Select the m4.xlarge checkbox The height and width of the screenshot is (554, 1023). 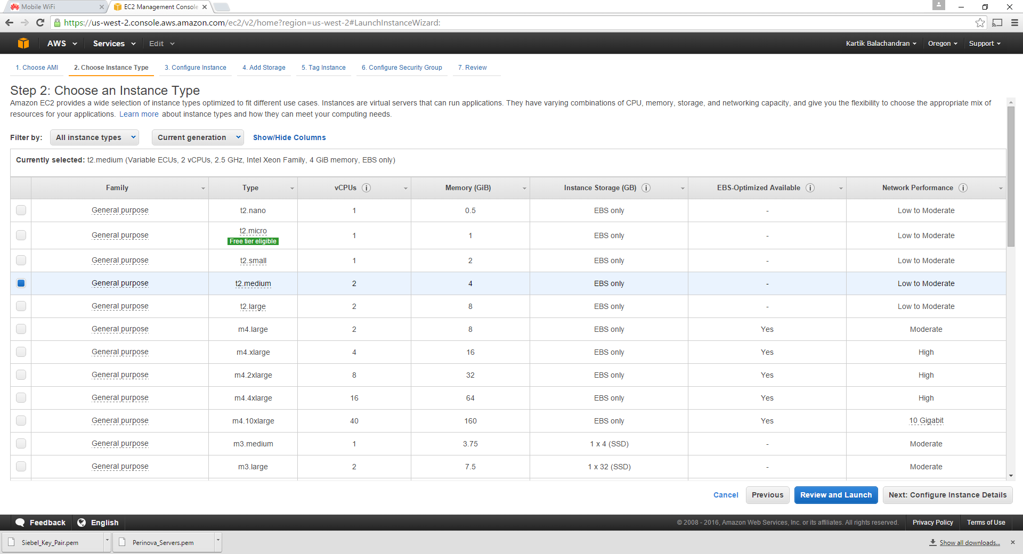[21, 352]
